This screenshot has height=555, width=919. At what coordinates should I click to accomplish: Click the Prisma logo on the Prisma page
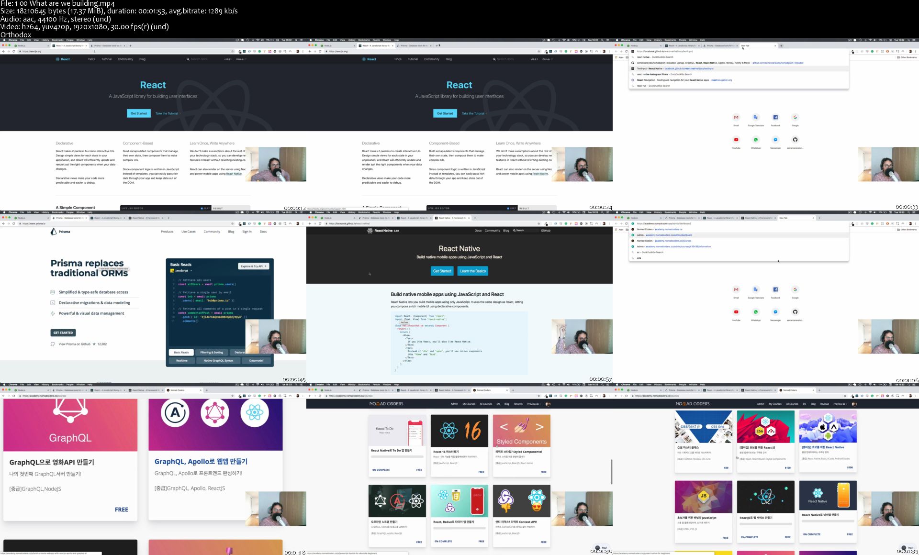click(x=60, y=232)
